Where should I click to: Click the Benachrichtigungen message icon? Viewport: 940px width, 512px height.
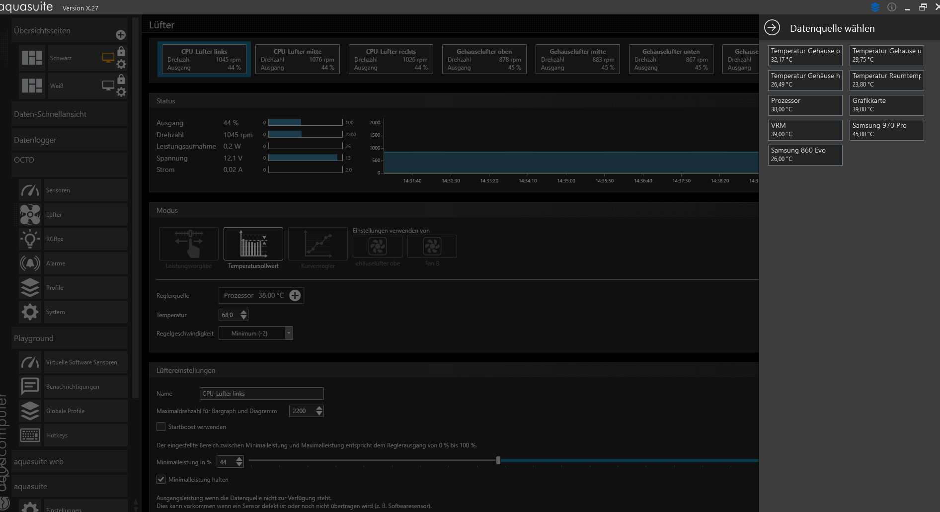pos(30,387)
